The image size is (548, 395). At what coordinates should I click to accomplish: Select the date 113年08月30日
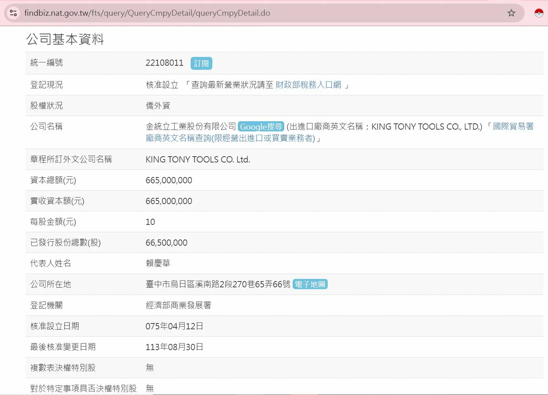(174, 347)
